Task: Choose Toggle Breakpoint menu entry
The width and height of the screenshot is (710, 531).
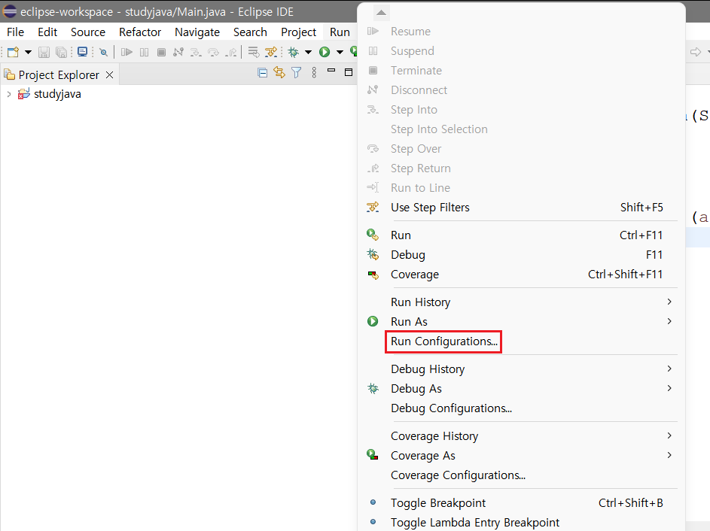Action: coord(521,503)
